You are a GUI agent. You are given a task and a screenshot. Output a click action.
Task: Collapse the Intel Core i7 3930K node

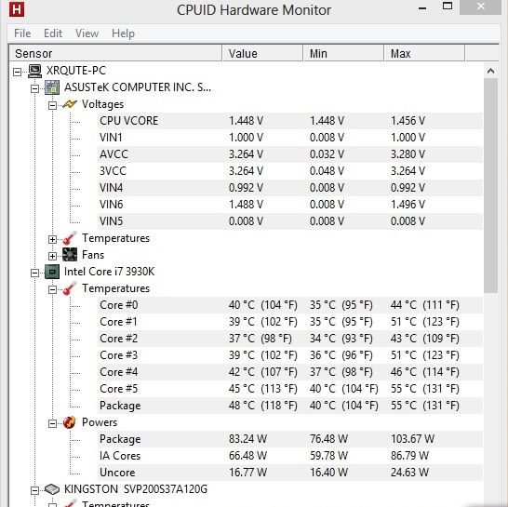pyautogui.click(x=34, y=274)
